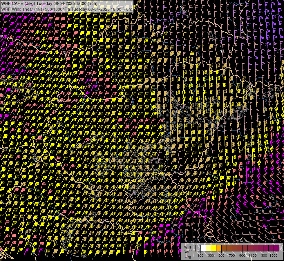Click the 100 label in the legend
284x261 pixels.
[x=200, y=255]
